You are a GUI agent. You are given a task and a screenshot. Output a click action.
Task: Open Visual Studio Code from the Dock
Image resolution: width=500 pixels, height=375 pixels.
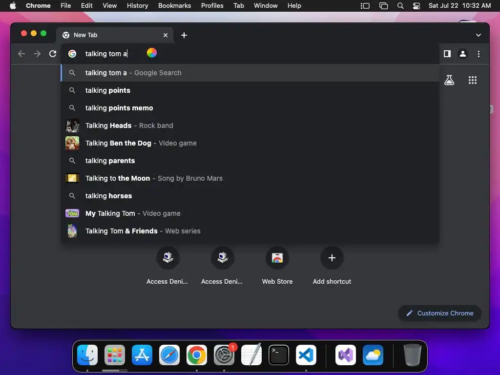click(306, 355)
